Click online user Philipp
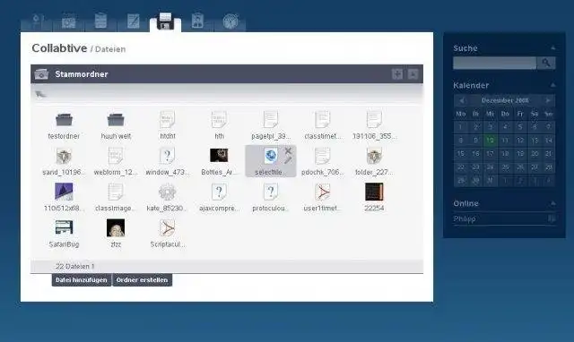The width and height of the screenshot is (574, 342). [x=465, y=218]
